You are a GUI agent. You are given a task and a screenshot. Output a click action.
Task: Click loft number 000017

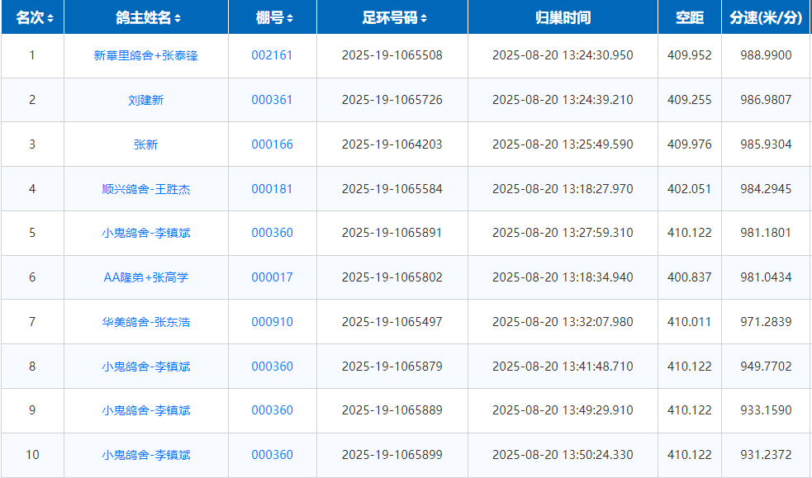coord(272,277)
